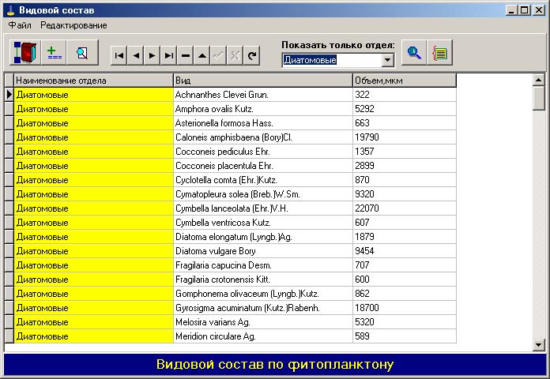The height and width of the screenshot is (379, 550).
Task: Select the Cymbella lanceolata (Ehr.)V.H. cell
Action: tap(263, 208)
